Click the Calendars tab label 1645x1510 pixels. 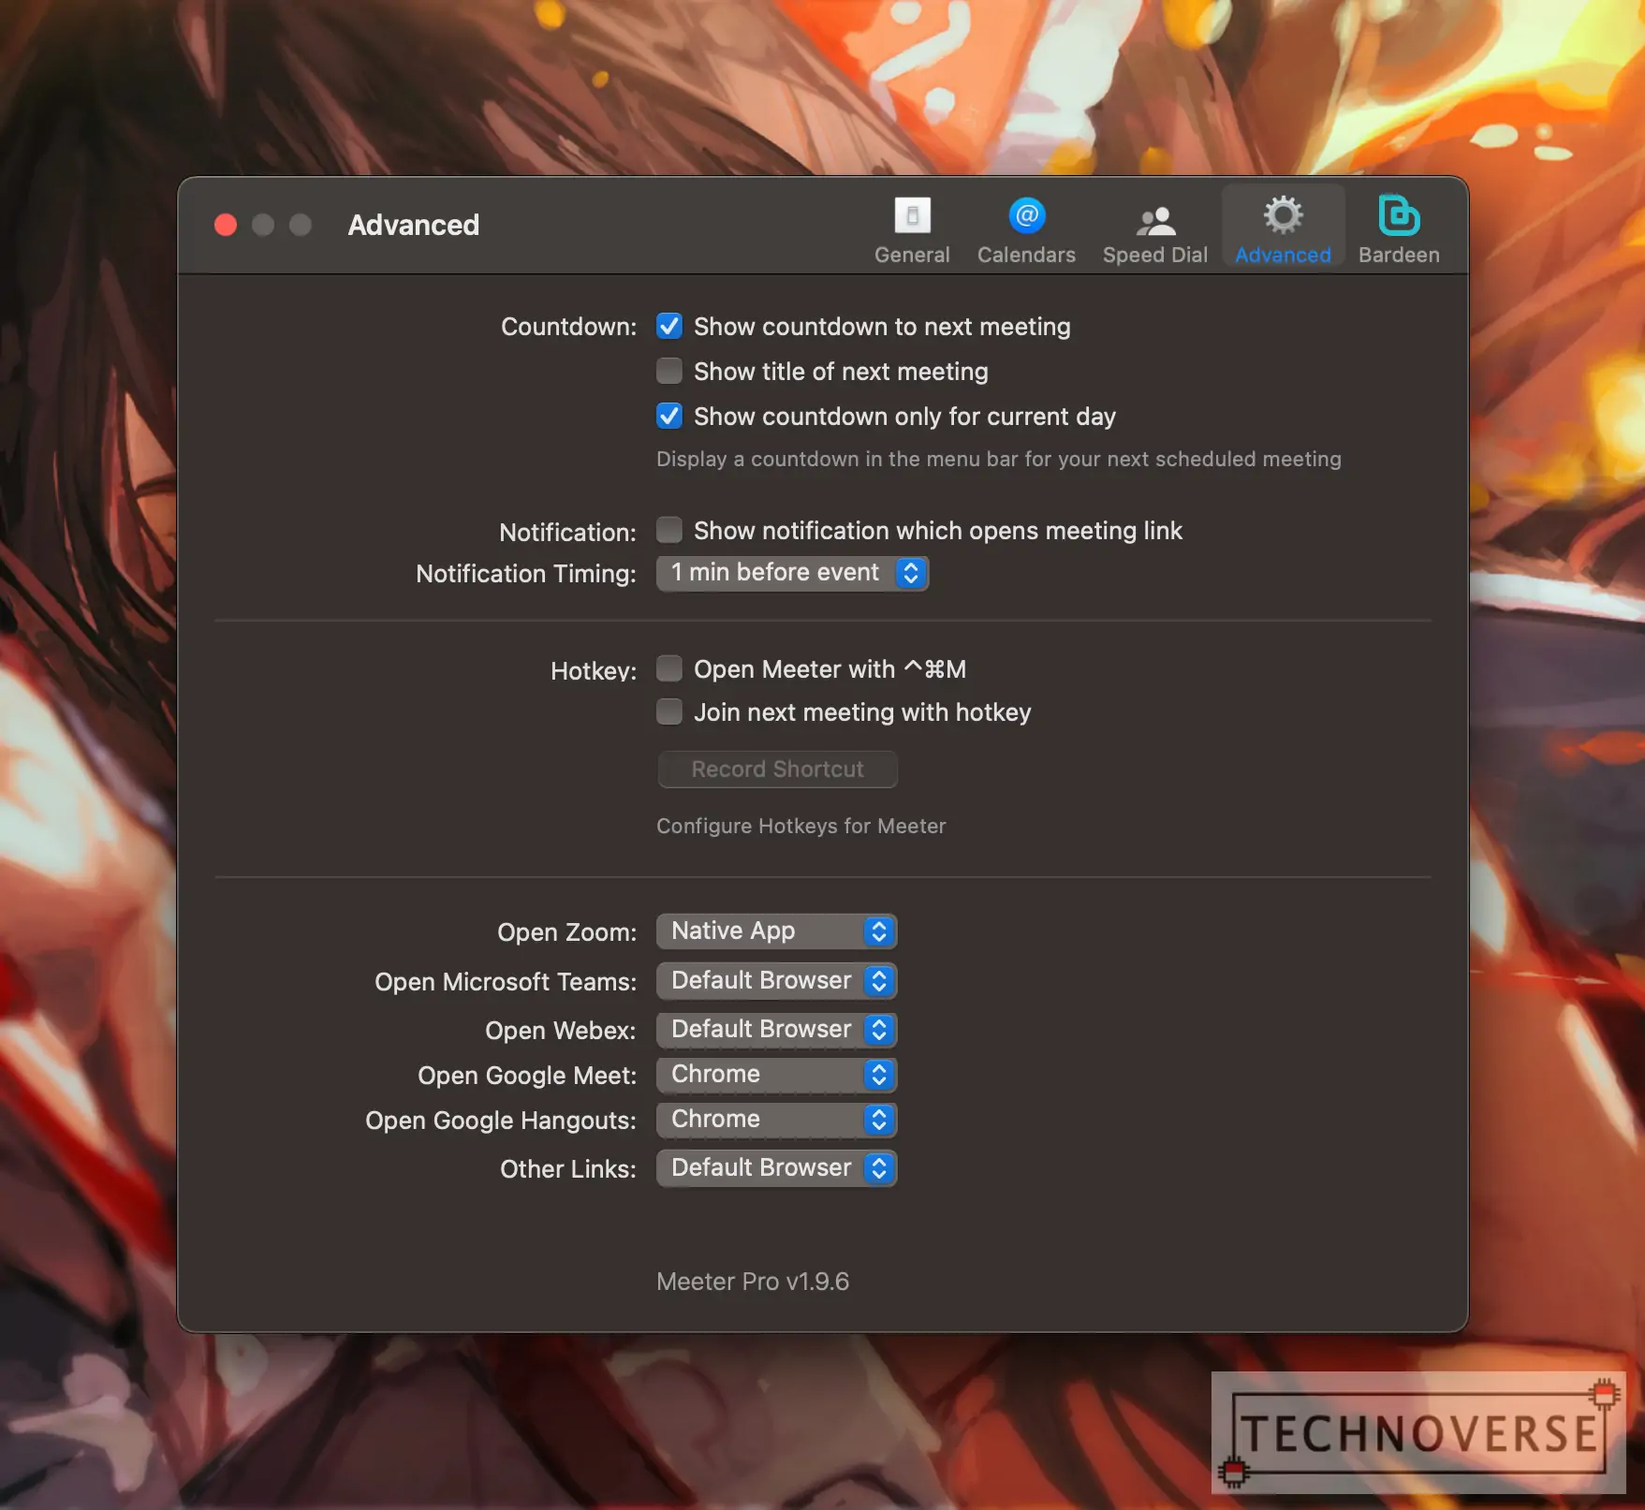point(1026,255)
